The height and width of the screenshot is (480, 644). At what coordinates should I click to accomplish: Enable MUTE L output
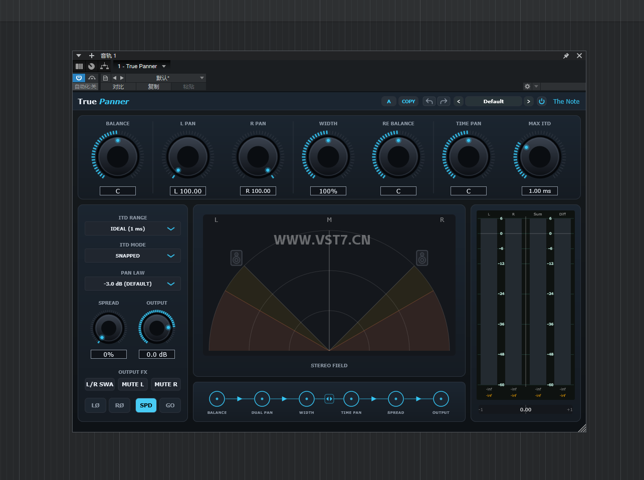[133, 384]
